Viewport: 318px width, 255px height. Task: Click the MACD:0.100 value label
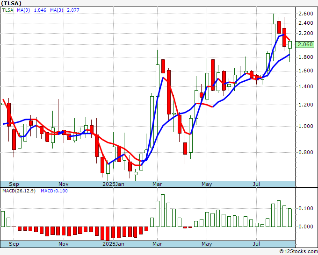point(54,191)
